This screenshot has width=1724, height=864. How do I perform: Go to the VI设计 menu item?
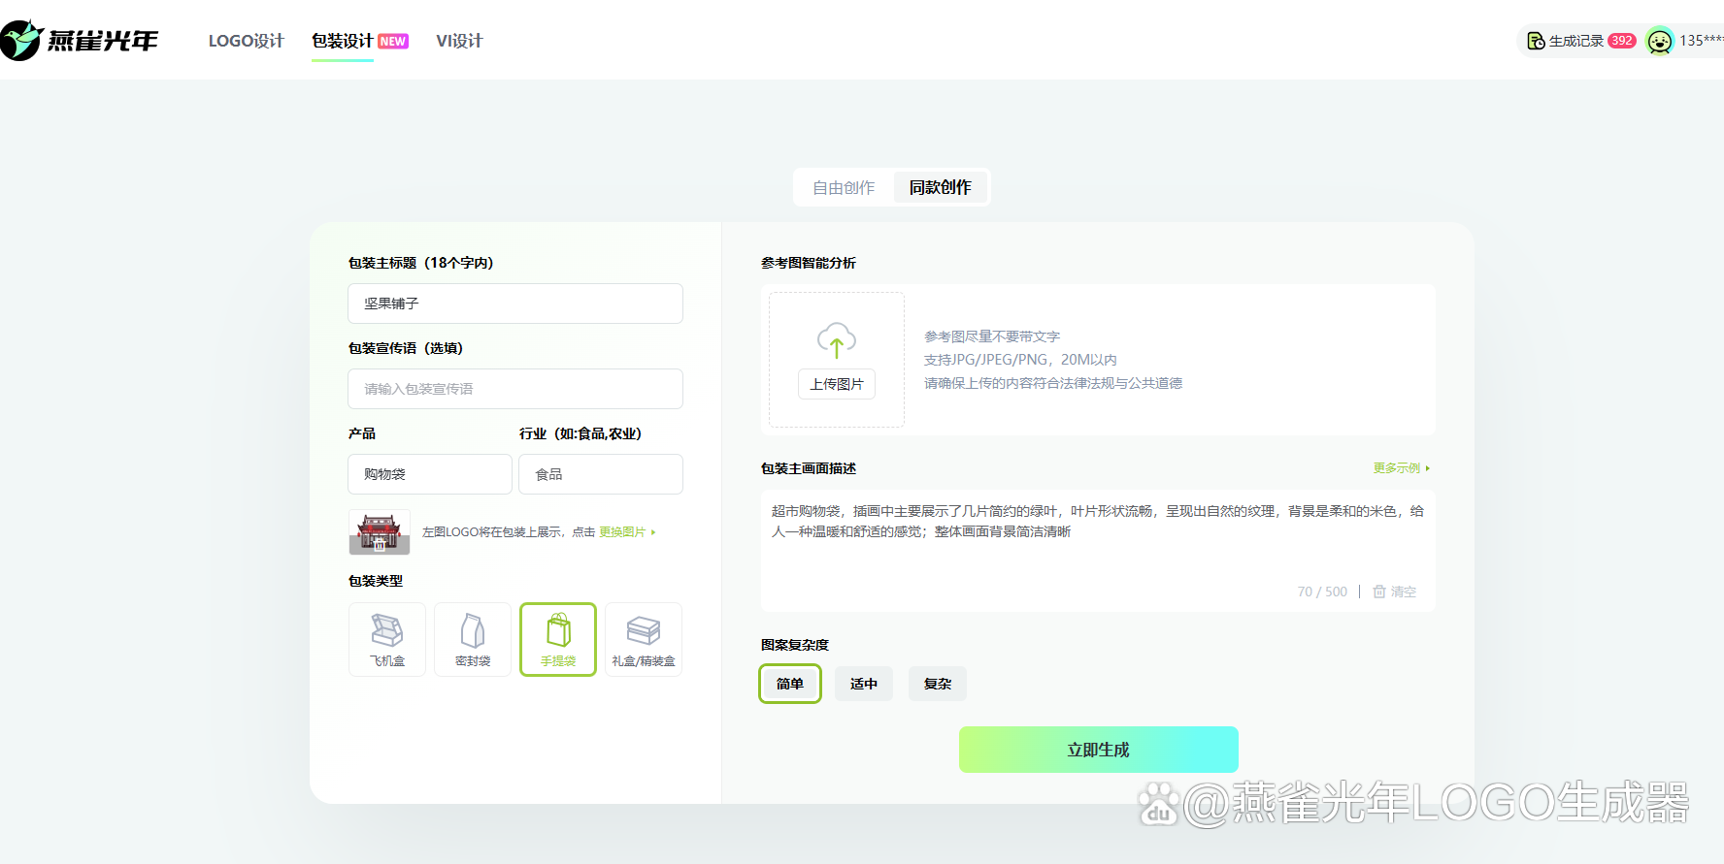click(x=459, y=41)
